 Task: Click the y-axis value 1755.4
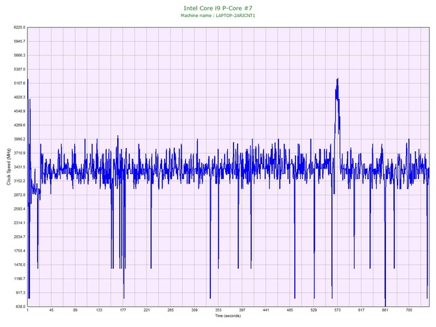[20, 251]
